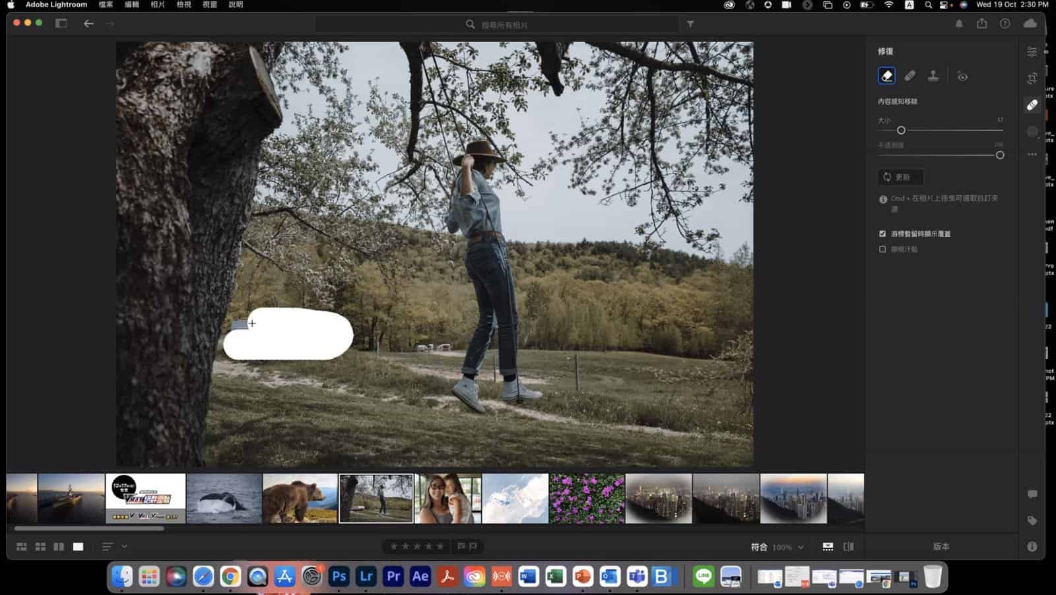This screenshot has height=595, width=1056.
Task: Select the Healing brush bandage tool
Action: pyautogui.click(x=909, y=77)
